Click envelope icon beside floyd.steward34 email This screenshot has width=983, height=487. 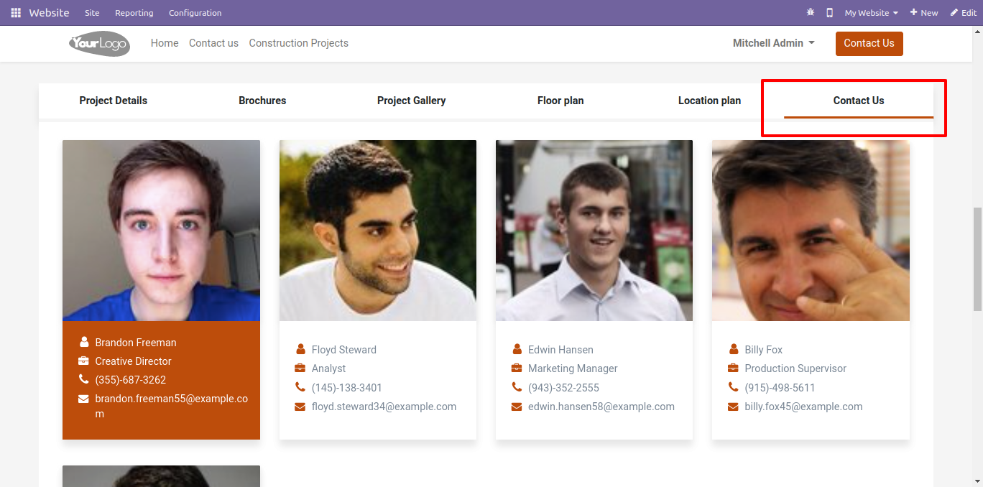300,407
